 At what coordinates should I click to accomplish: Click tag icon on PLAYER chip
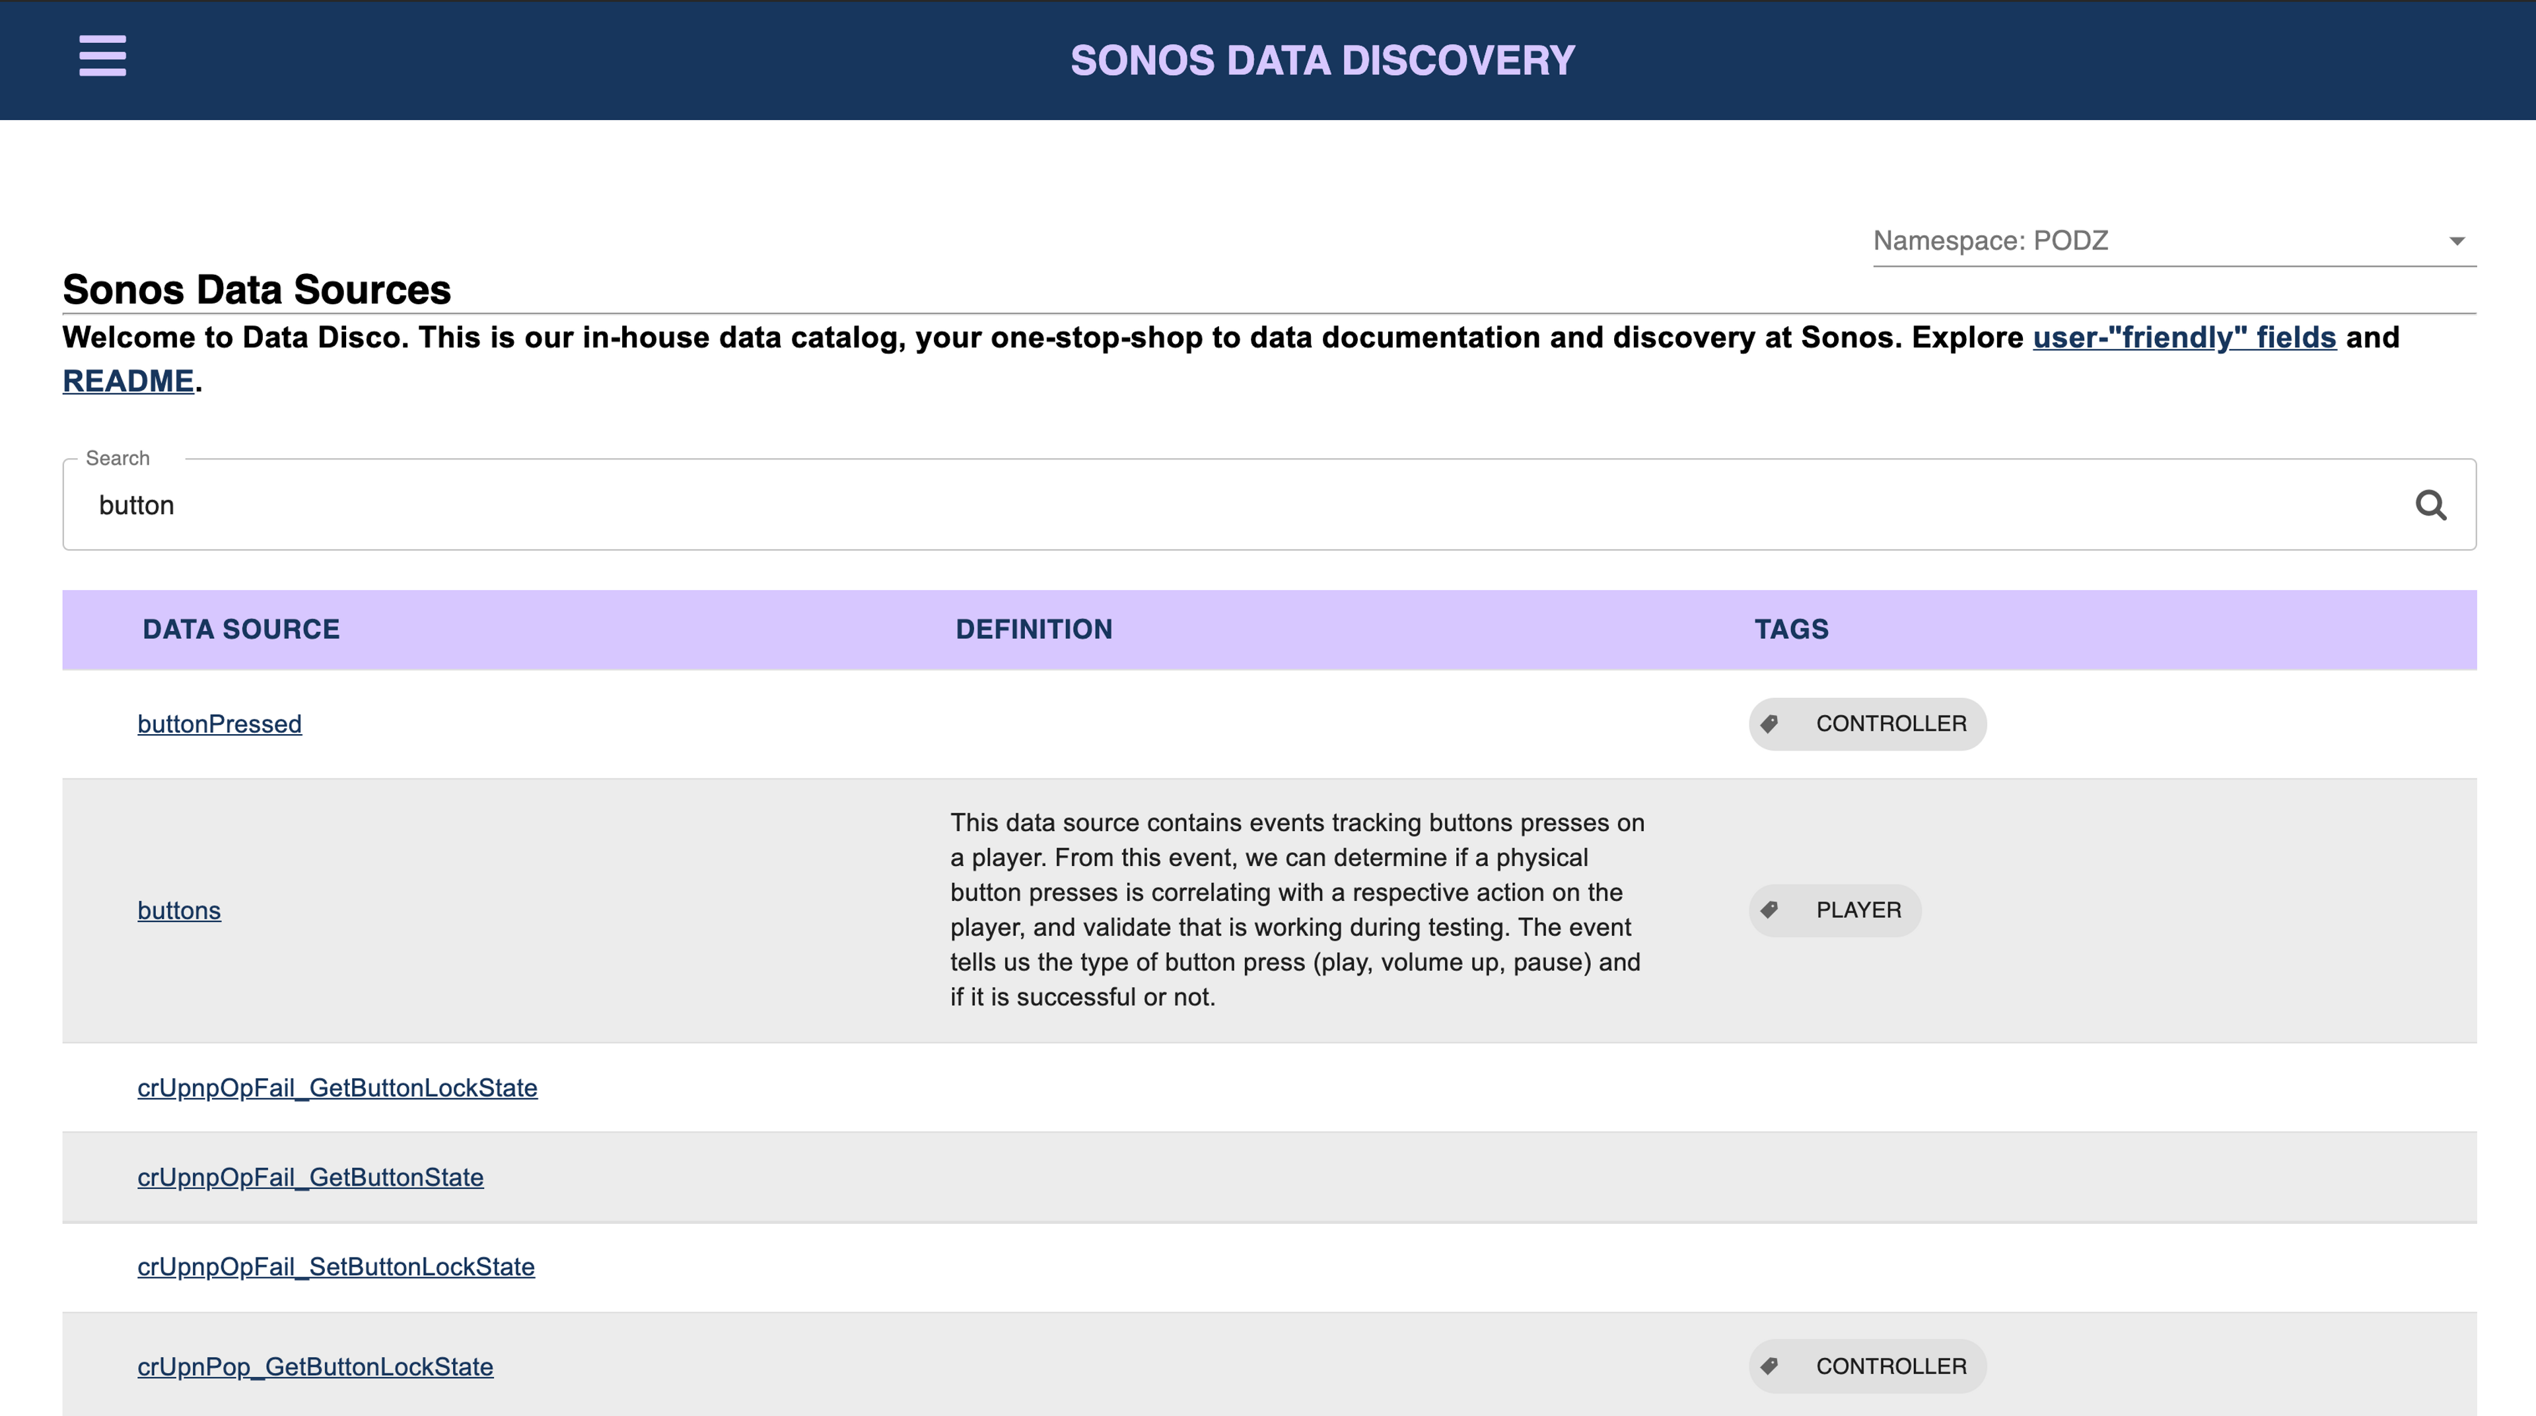click(x=1769, y=910)
